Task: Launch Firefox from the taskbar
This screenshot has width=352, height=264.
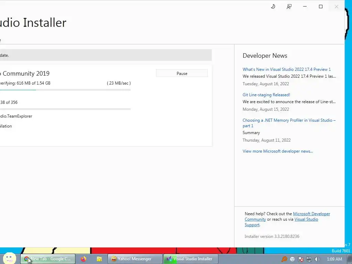Action: [84, 259]
